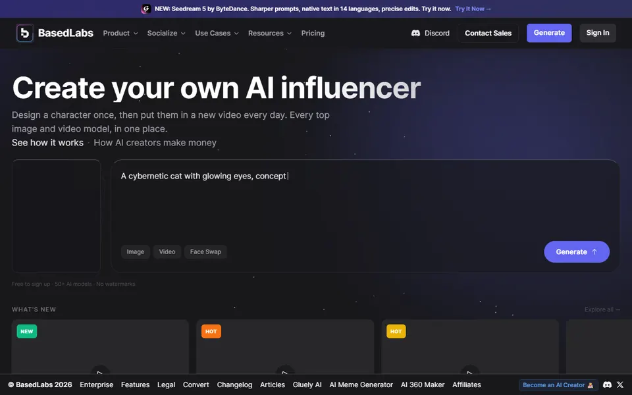Open the Articles footer link
Image resolution: width=632 pixels, height=395 pixels.
coord(273,384)
